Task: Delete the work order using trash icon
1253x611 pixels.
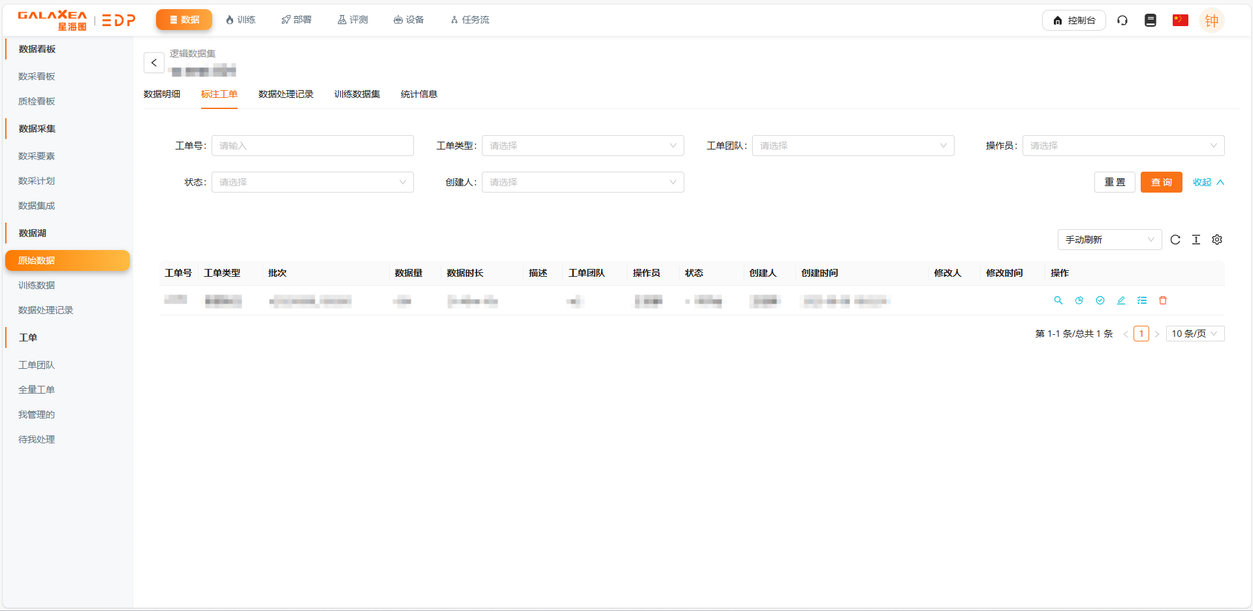Action: 1163,300
